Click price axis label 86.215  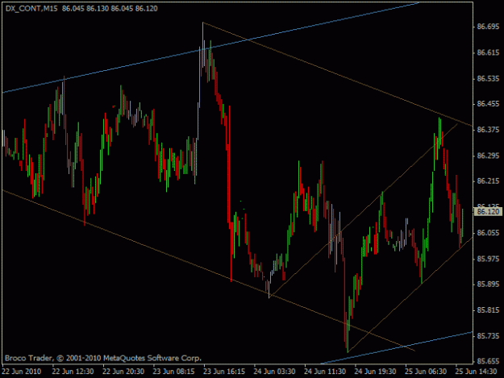point(488,181)
